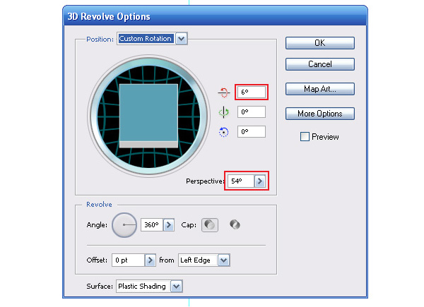
Task: Enable the Preview checkbox
Action: (x=305, y=137)
